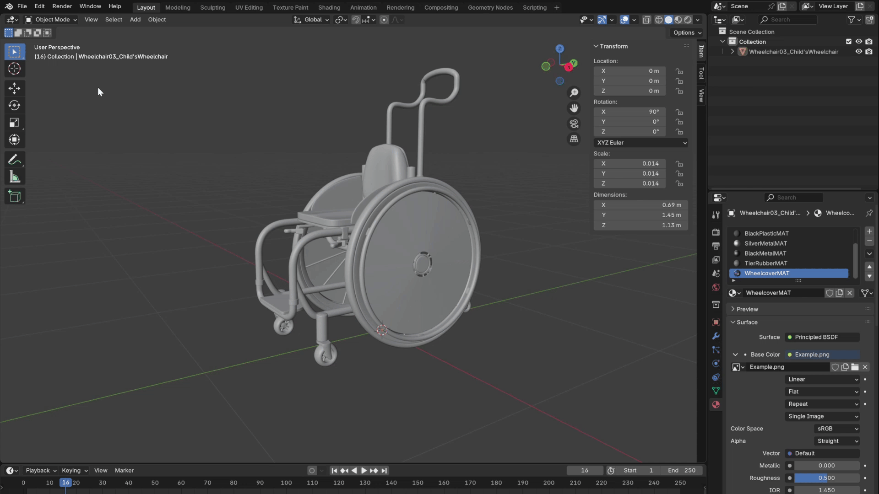
Task: Select BlackMetalMAT material slot
Action: (765, 253)
